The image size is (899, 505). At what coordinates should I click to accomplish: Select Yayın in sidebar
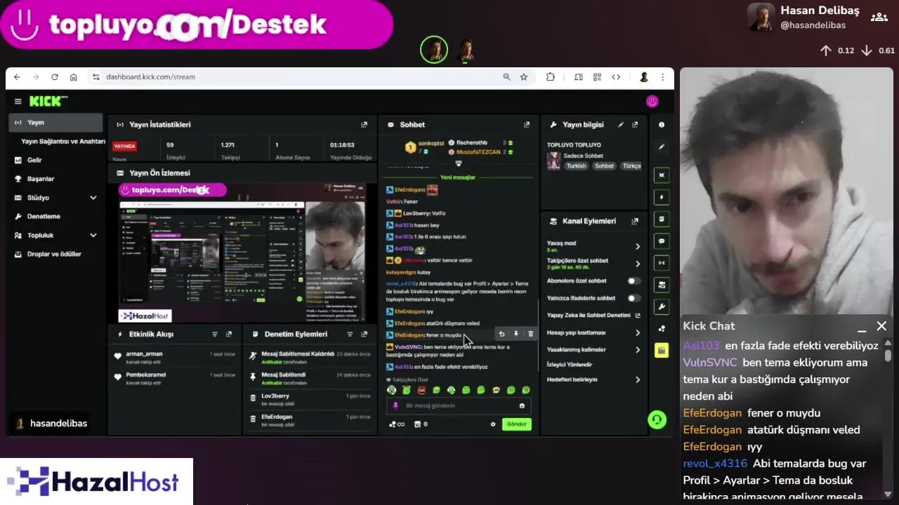pyautogui.click(x=56, y=123)
